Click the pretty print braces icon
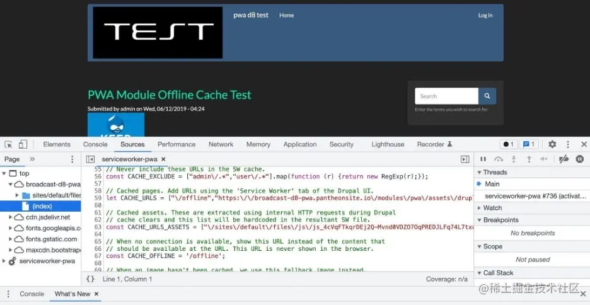Viewport: 590px width, 305px height. click(x=90, y=279)
